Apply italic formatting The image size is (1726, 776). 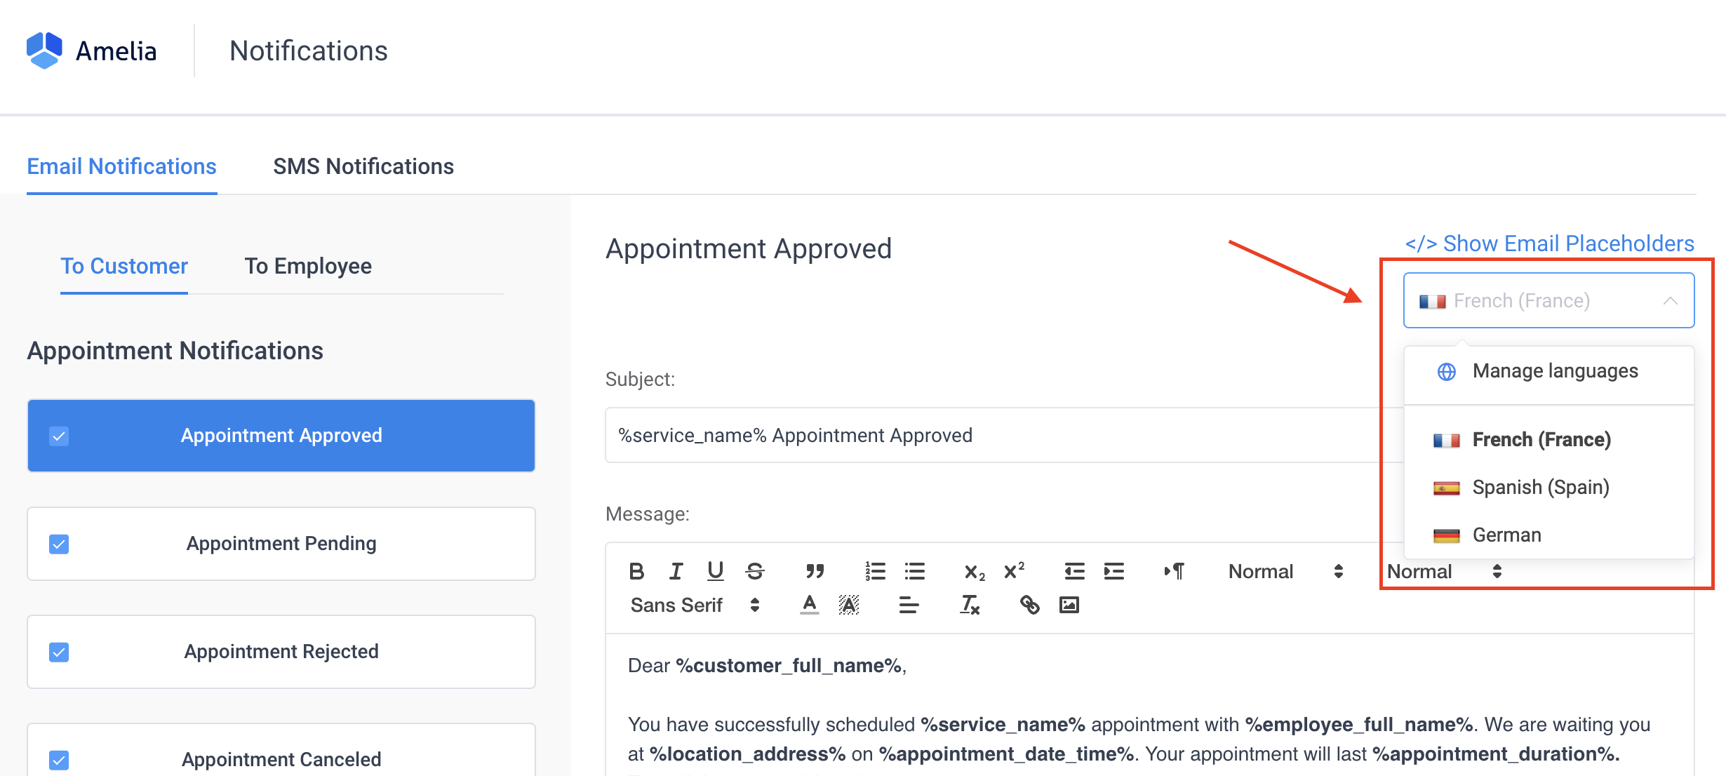click(x=675, y=570)
